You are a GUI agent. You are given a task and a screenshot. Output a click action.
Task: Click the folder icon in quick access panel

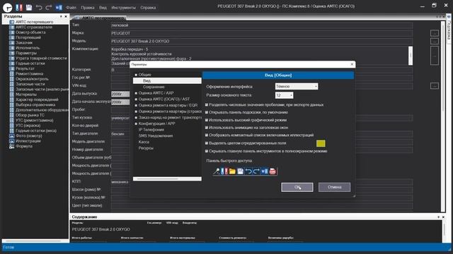232,171
